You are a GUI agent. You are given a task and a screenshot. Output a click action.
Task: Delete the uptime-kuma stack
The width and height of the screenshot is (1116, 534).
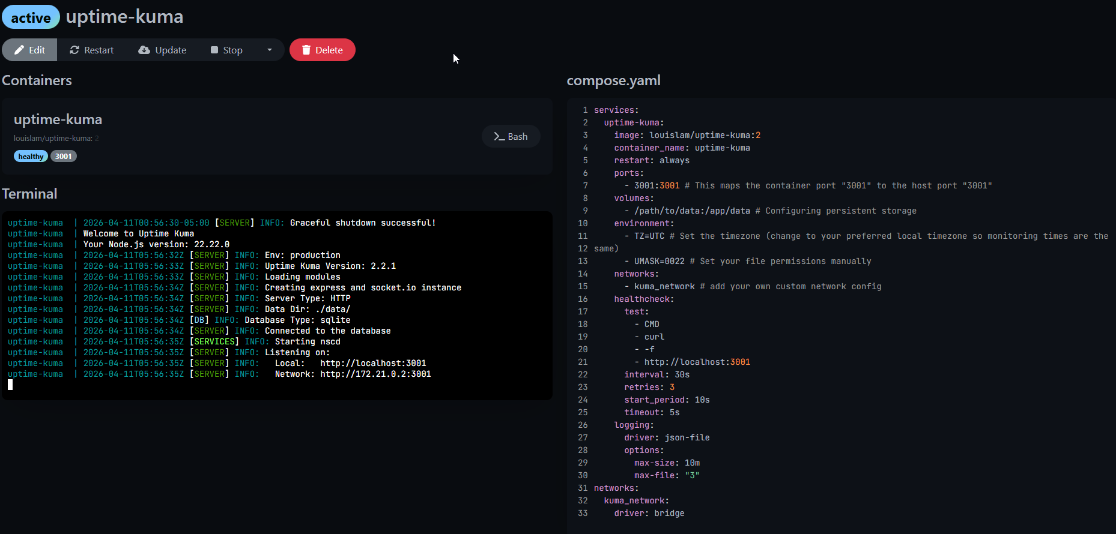pos(323,50)
